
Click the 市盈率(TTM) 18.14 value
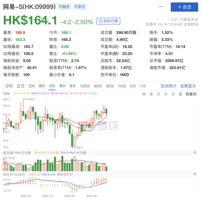(180, 47)
